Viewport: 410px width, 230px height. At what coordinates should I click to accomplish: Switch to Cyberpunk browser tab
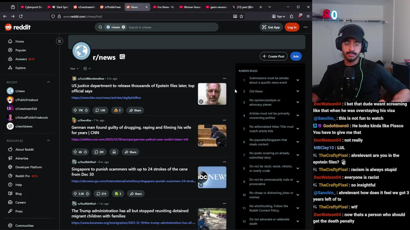(x=31, y=7)
